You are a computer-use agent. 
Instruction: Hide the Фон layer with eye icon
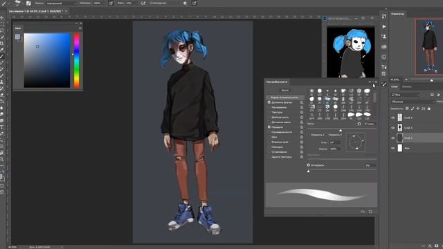tap(393, 148)
